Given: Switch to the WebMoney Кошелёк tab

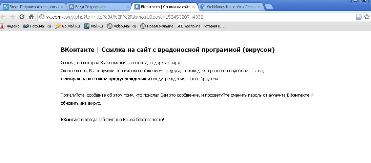Looking at the screenshot, I should [230, 7].
